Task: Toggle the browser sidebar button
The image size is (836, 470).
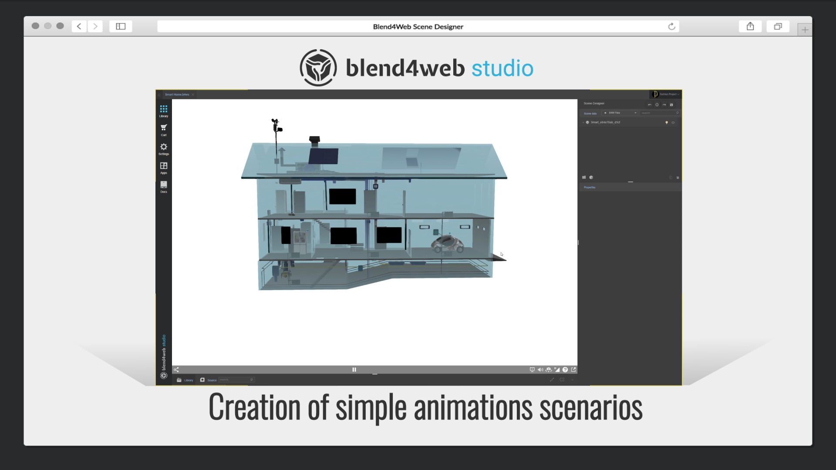Action: tap(121, 27)
